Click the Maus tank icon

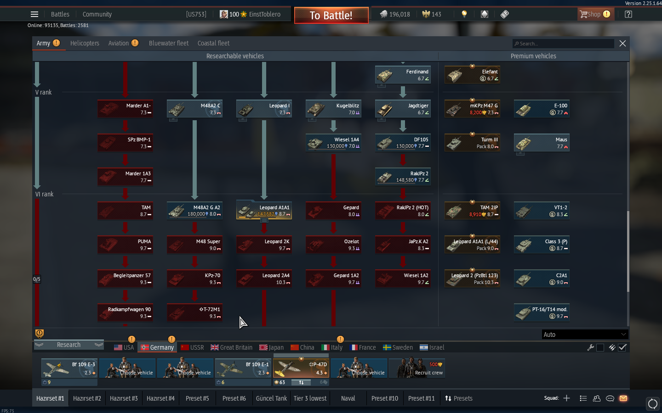click(524, 143)
